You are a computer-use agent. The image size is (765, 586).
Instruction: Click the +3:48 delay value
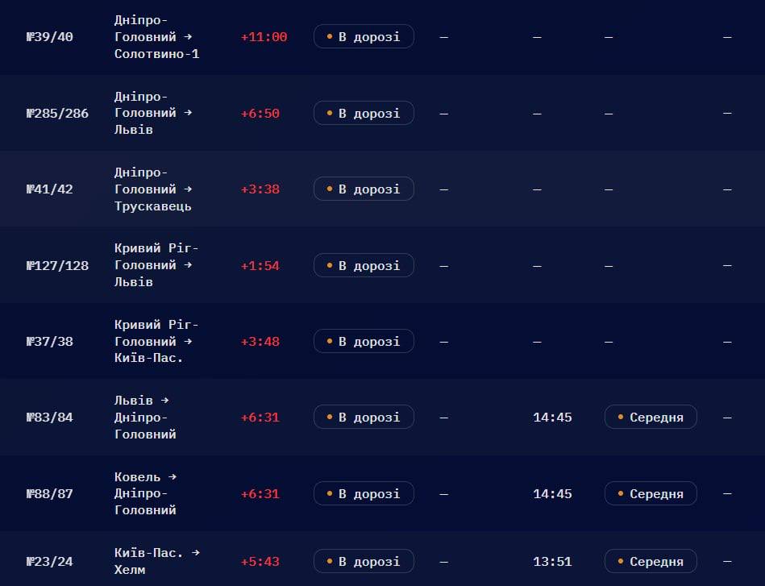[x=260, y=342]
